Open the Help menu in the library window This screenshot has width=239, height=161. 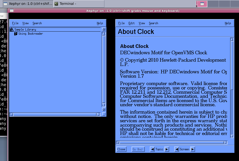[100, 23]
